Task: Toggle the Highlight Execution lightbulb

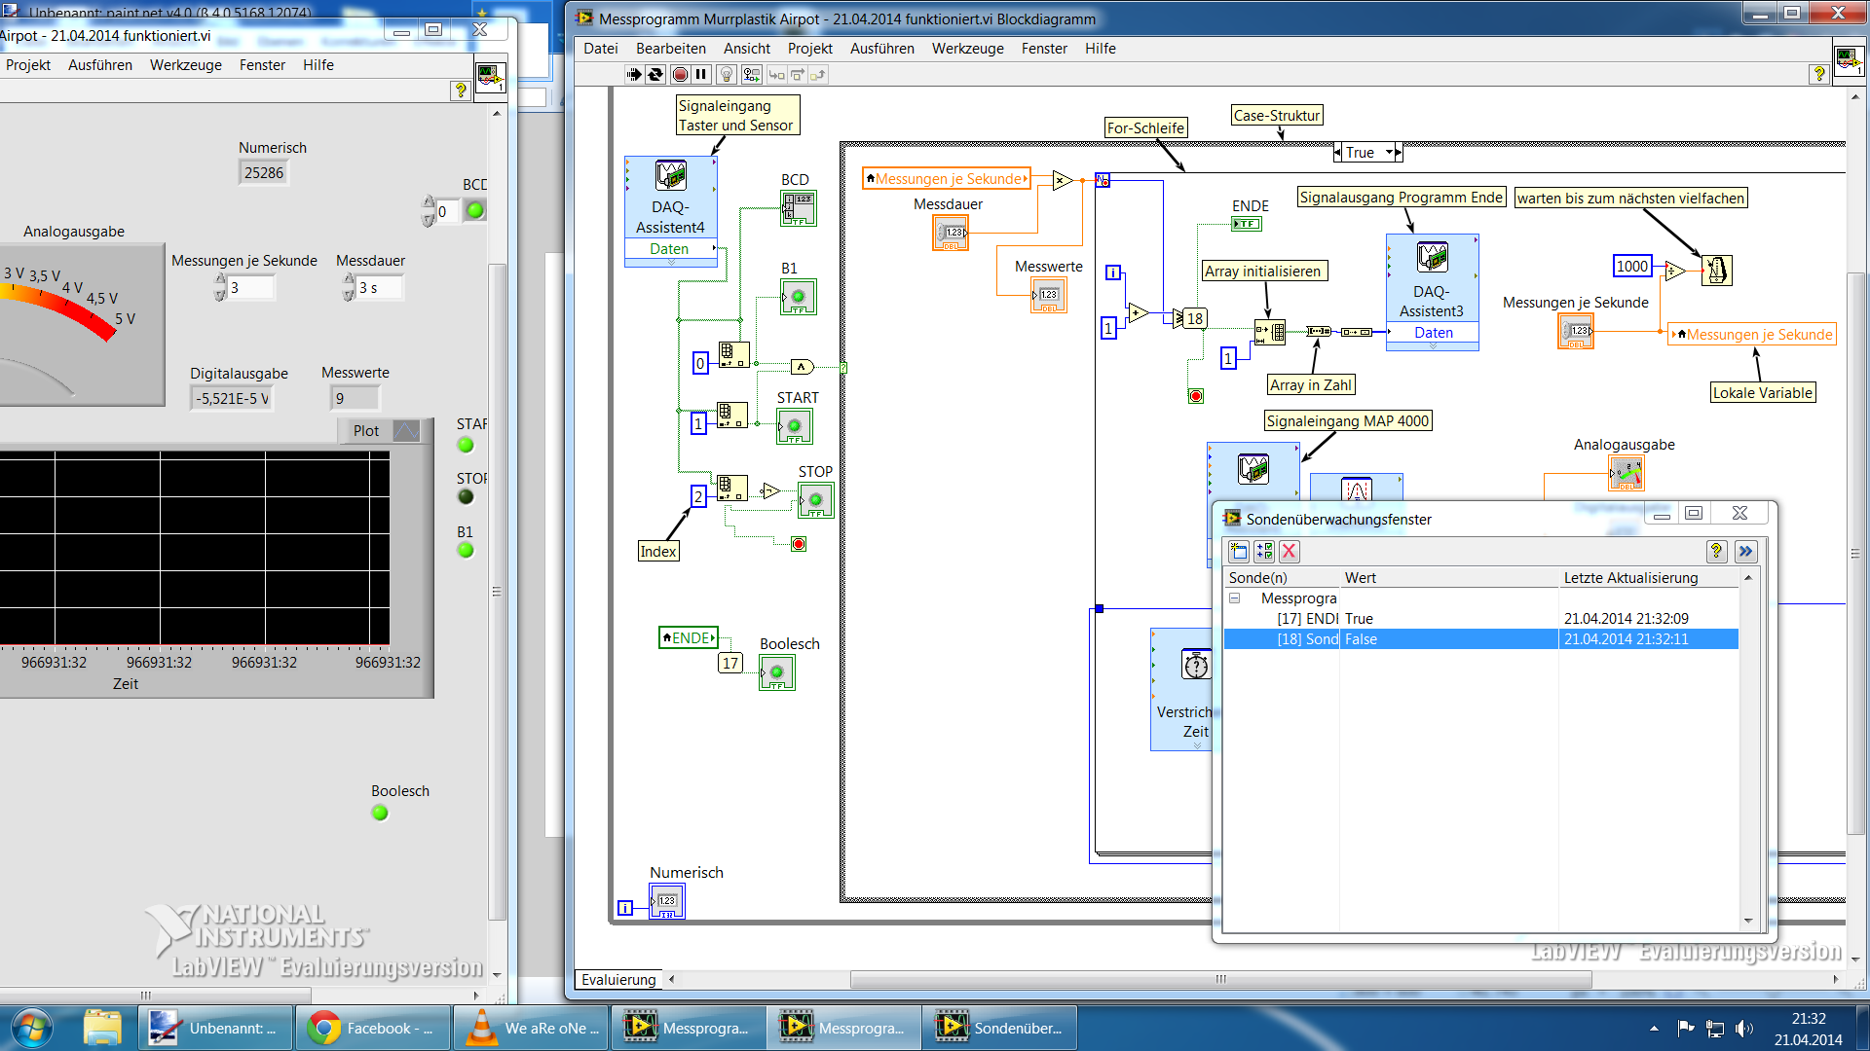Action: point(727,75)
